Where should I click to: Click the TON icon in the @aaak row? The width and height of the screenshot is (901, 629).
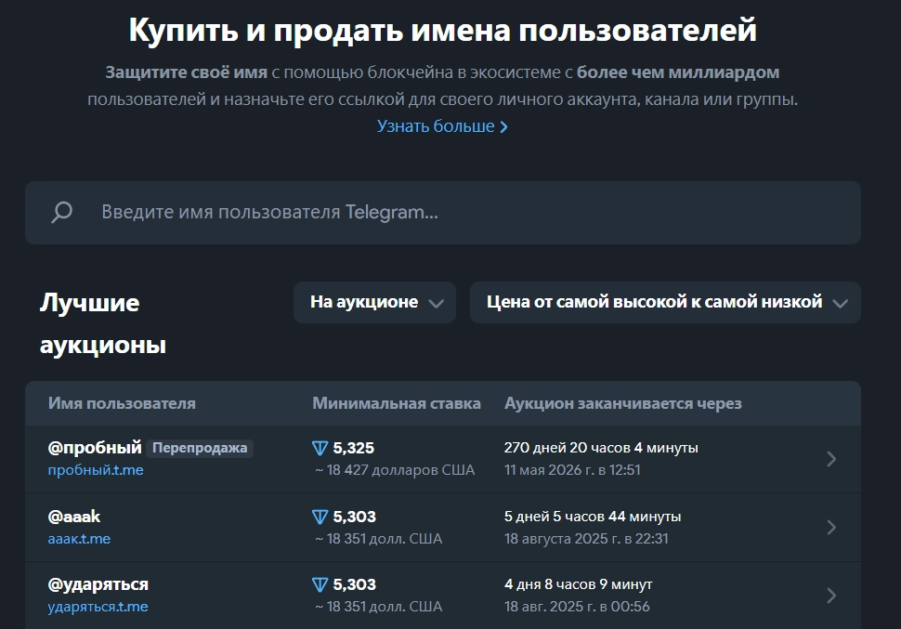tap(320, 517)
